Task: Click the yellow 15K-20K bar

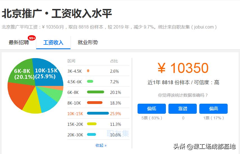Action: 92,124
